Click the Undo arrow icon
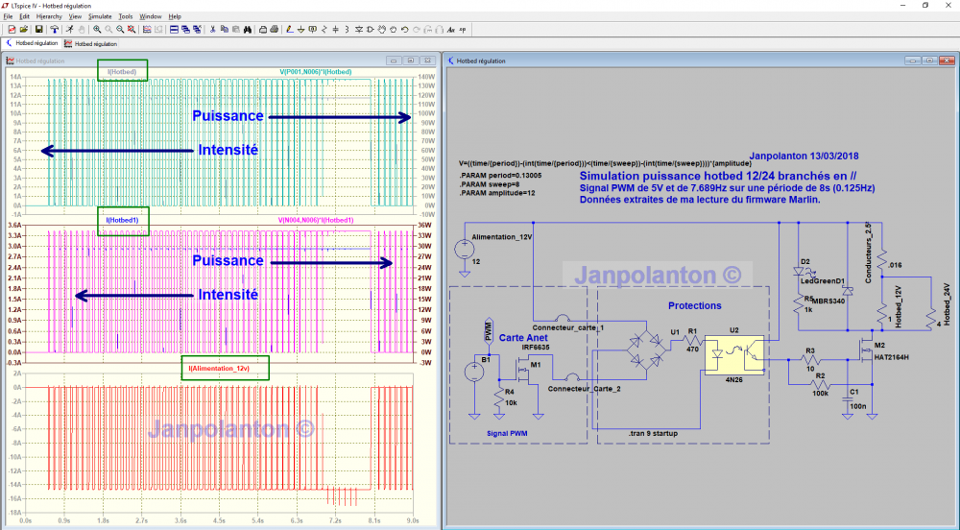Image resolution: width=960 pixels, height=530 pixels. click(405, 30)
